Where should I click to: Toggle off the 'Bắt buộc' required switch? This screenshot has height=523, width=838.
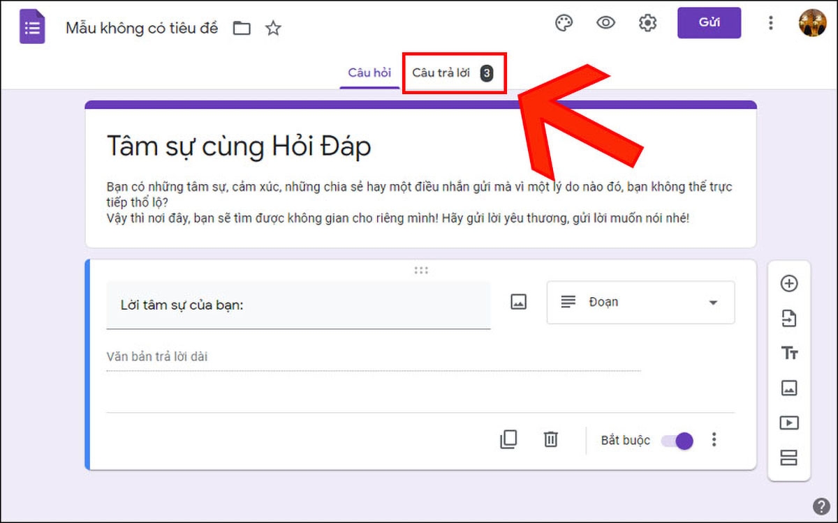(x=676, y=440)
